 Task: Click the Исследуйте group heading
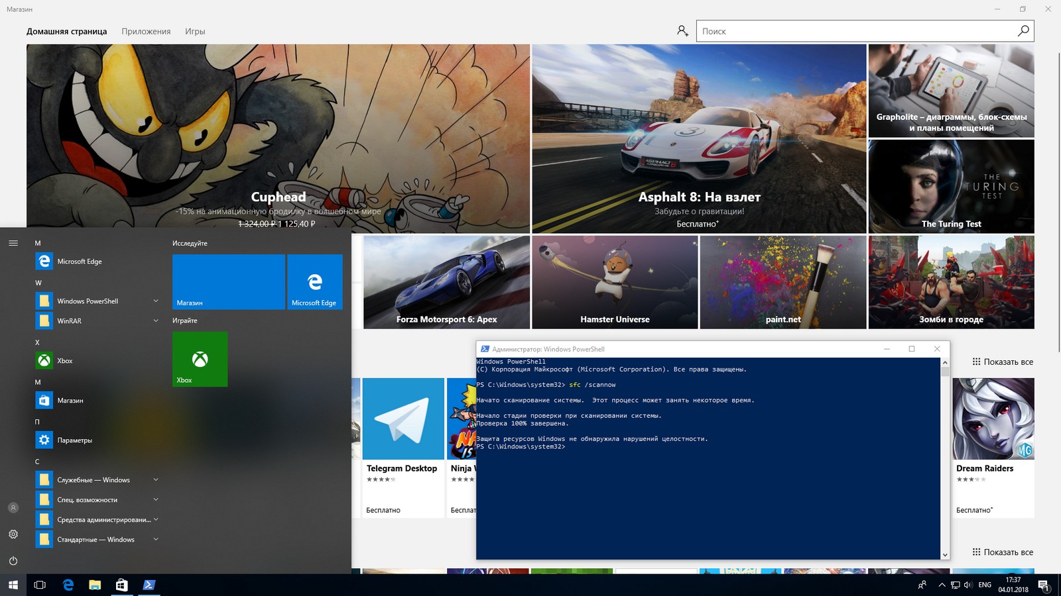coord(190,243)
